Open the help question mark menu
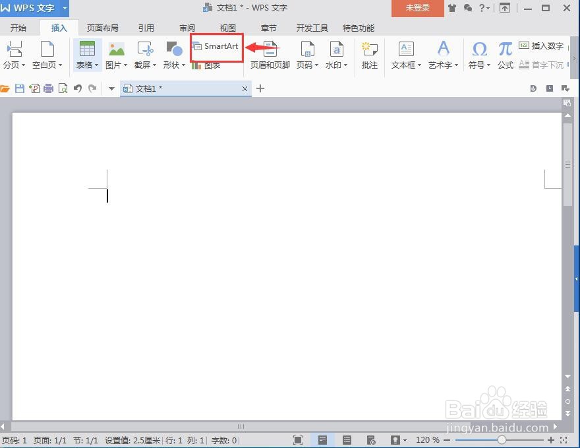The image size is (580, 448). 484,8
